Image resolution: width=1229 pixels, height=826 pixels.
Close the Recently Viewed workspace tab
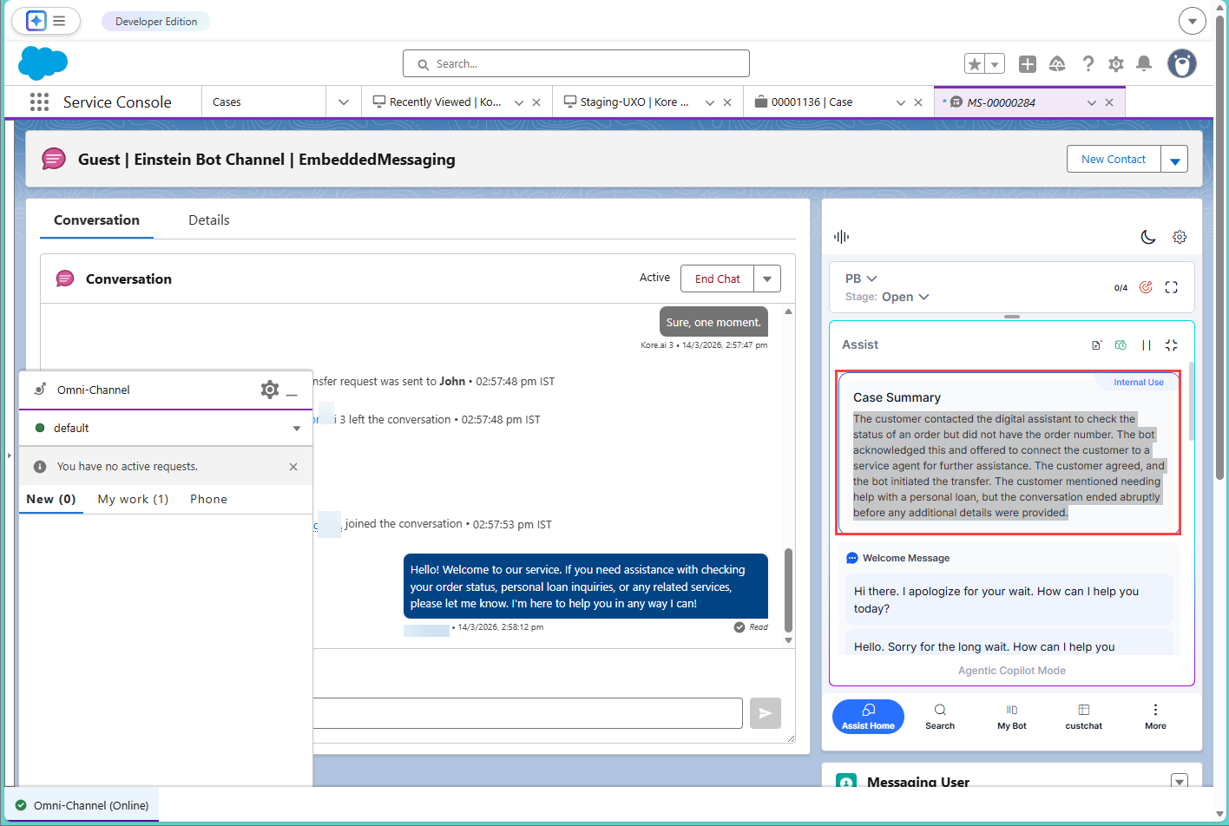(x=536, y=102)
